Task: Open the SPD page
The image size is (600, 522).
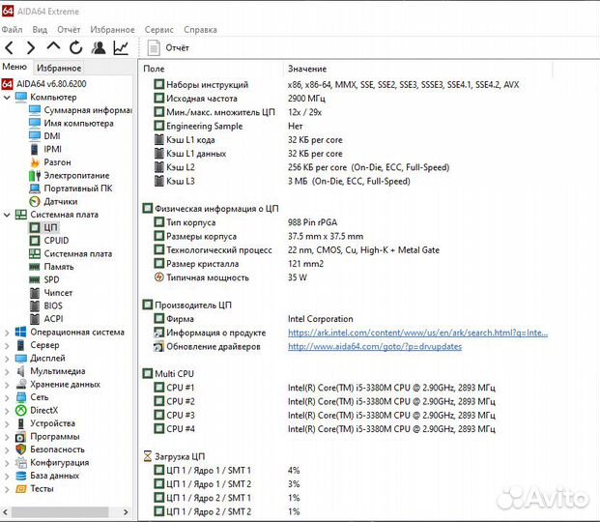Action: click(44, 279)
